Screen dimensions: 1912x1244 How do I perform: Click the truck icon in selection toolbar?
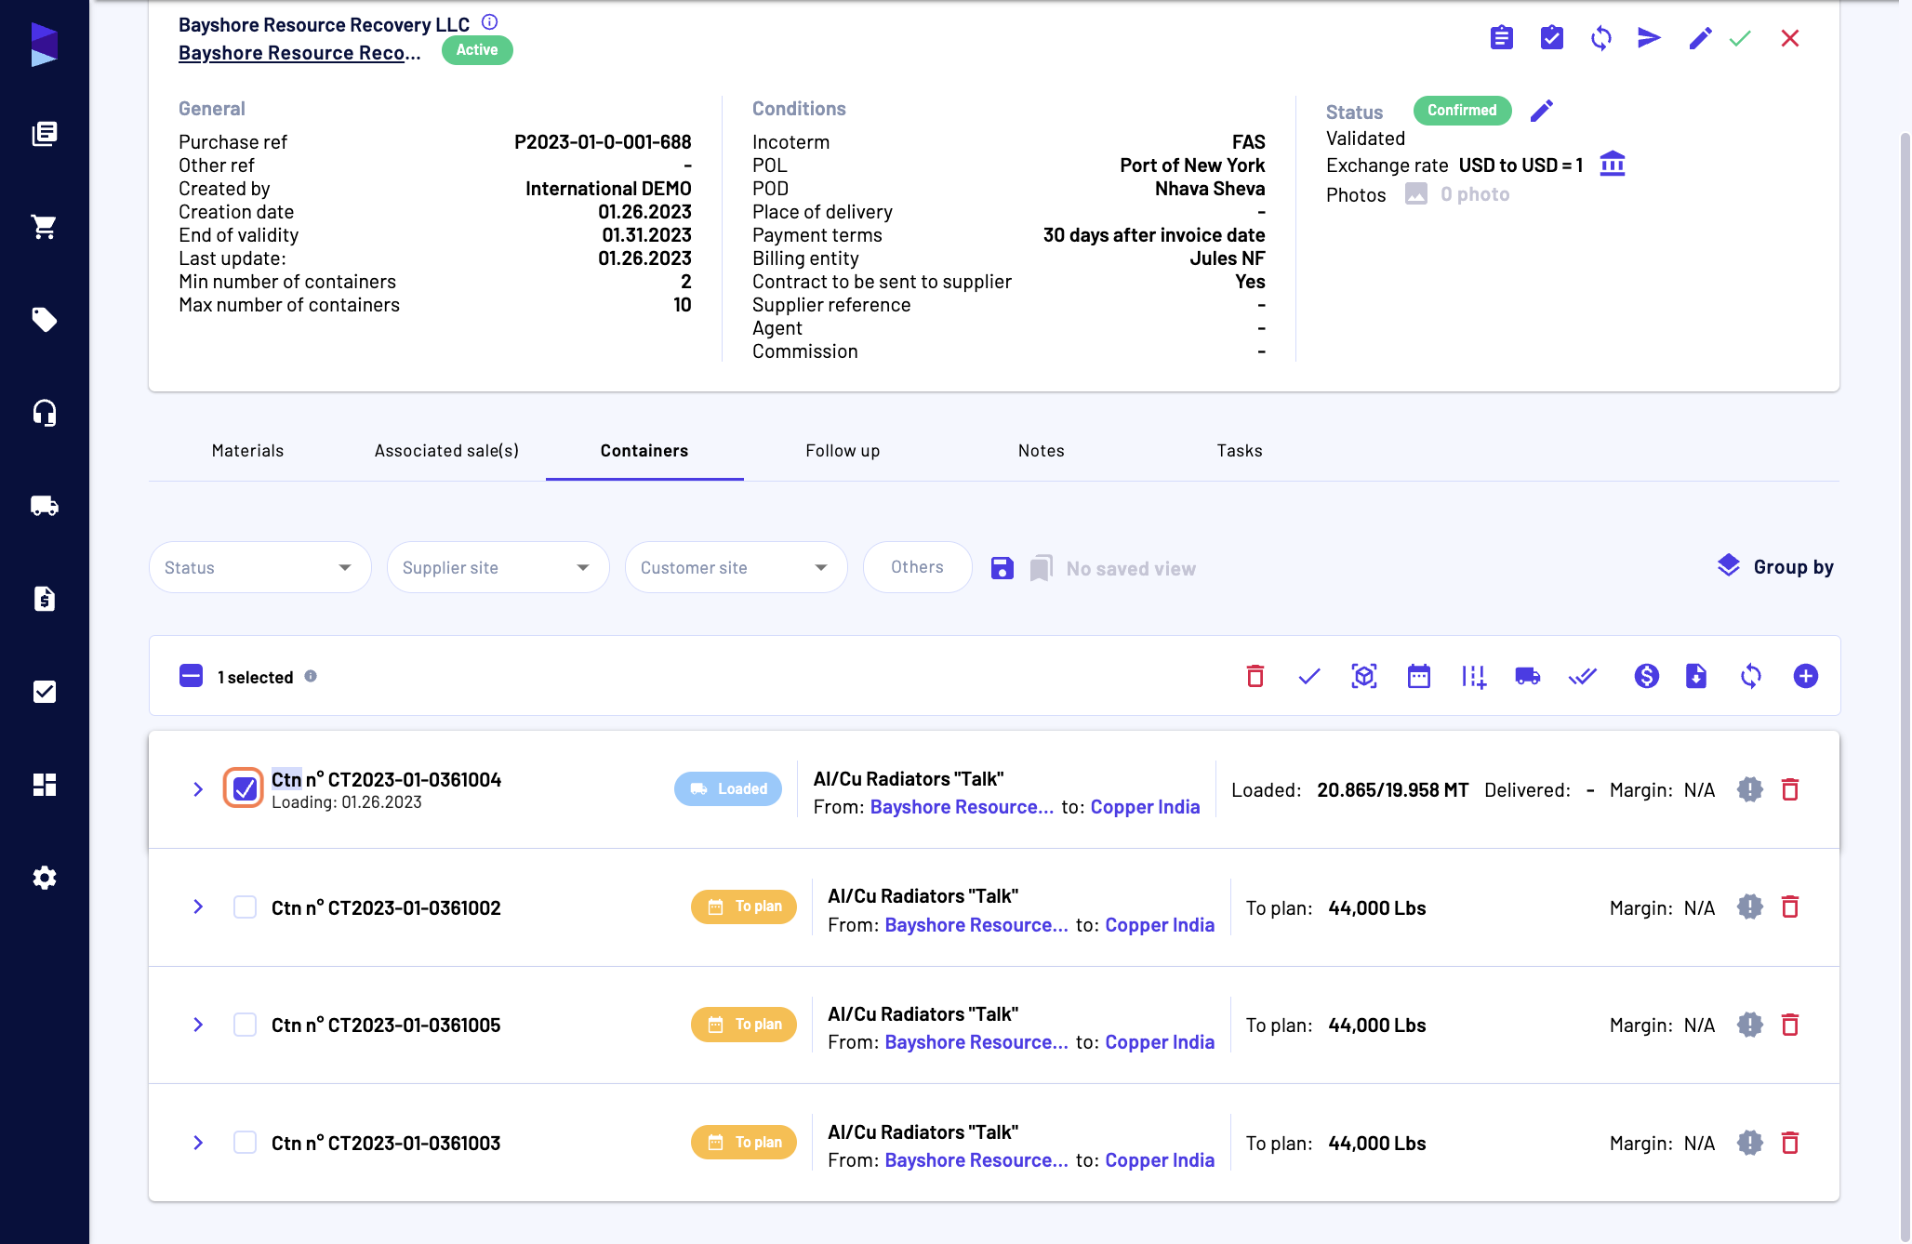coord(1527,676)
